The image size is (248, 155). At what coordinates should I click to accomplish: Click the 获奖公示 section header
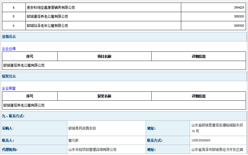click(x=9, y=76)
